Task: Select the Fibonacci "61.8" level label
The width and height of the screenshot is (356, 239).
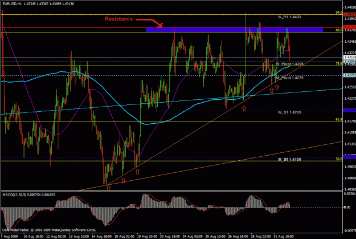Action: pos(339,119)
